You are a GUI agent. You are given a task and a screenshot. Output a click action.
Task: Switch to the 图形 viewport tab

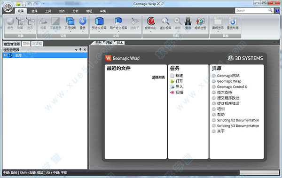[x=99, y=43]
